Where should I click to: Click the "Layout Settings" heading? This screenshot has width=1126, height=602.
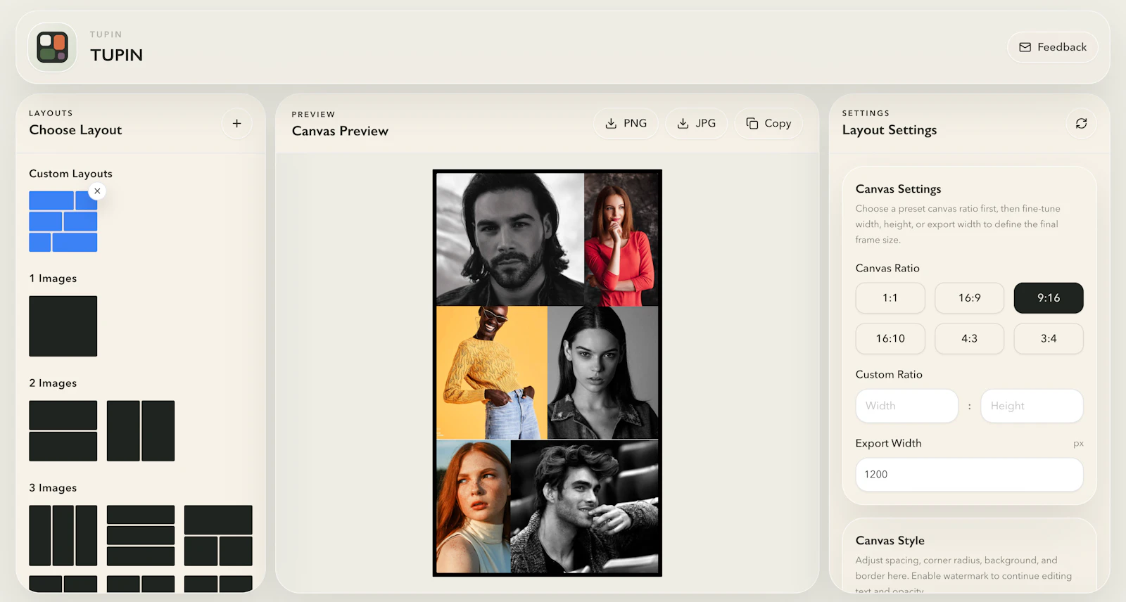point(890,130)
